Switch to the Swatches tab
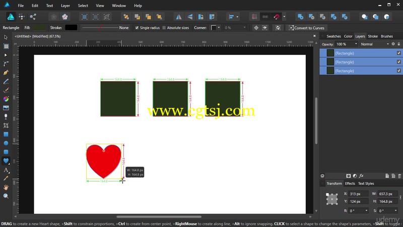The width and height of the screenshot is (403, 227). 333,36
